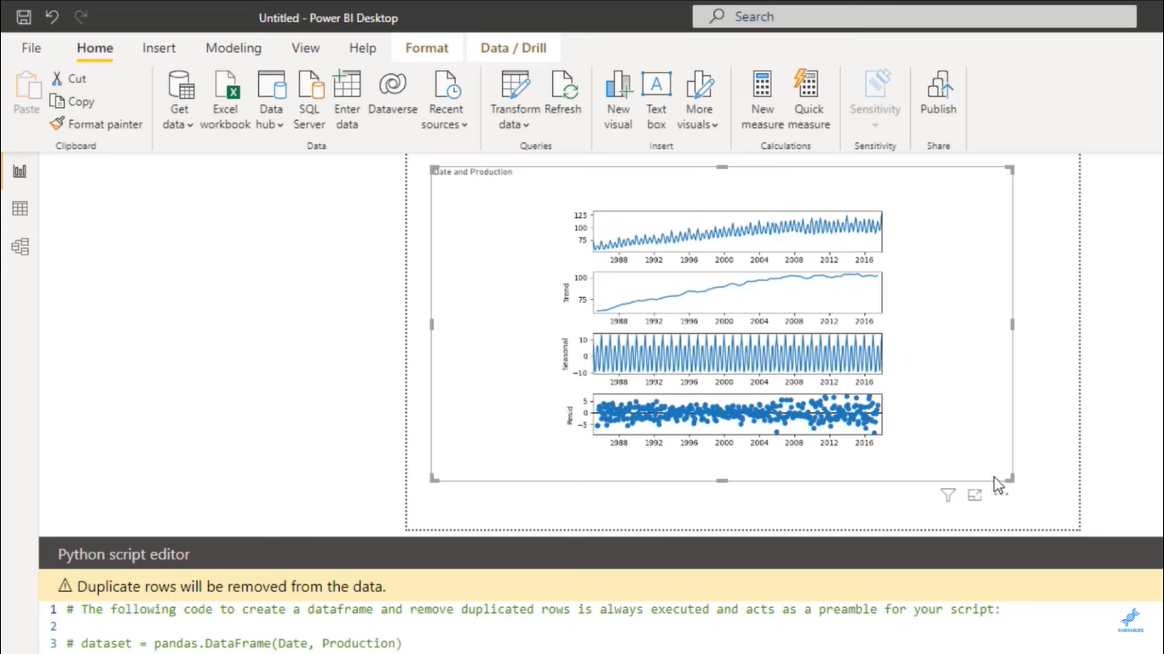The width and height of the screenshot is (1164, 654).
Task: Click the Redo arrow icon
Action: click(x=81, y=17)
